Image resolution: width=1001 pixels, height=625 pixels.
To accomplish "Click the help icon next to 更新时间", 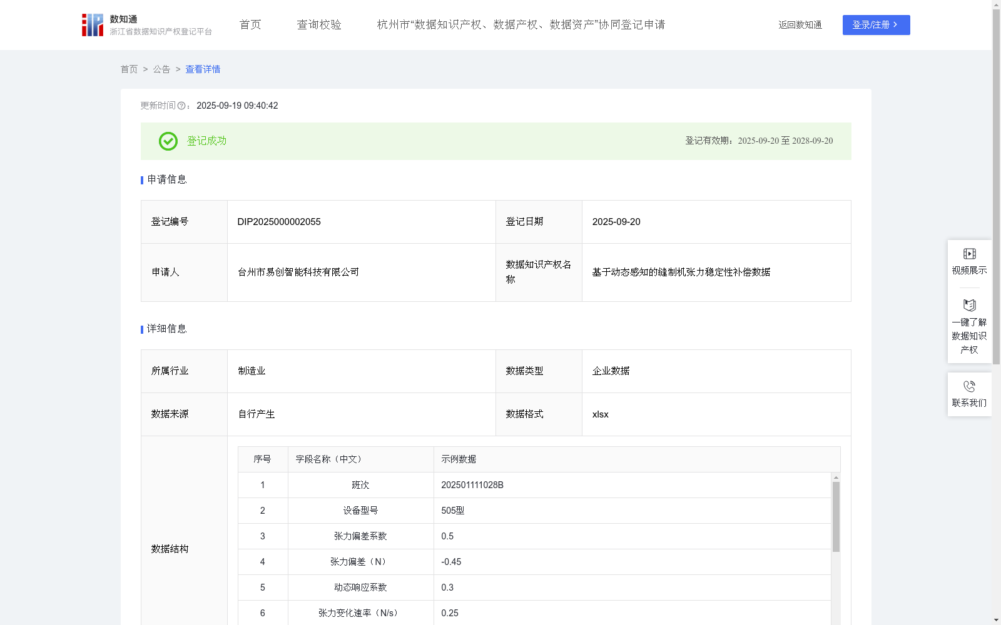I will [x=181, y=106].
